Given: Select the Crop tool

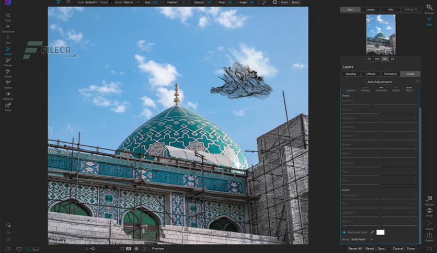Looking at the screenshot, I should click(8, 17).
